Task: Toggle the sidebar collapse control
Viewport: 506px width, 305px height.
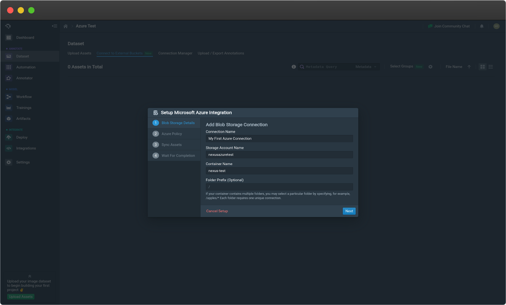Action: click(x=54, y=26)
